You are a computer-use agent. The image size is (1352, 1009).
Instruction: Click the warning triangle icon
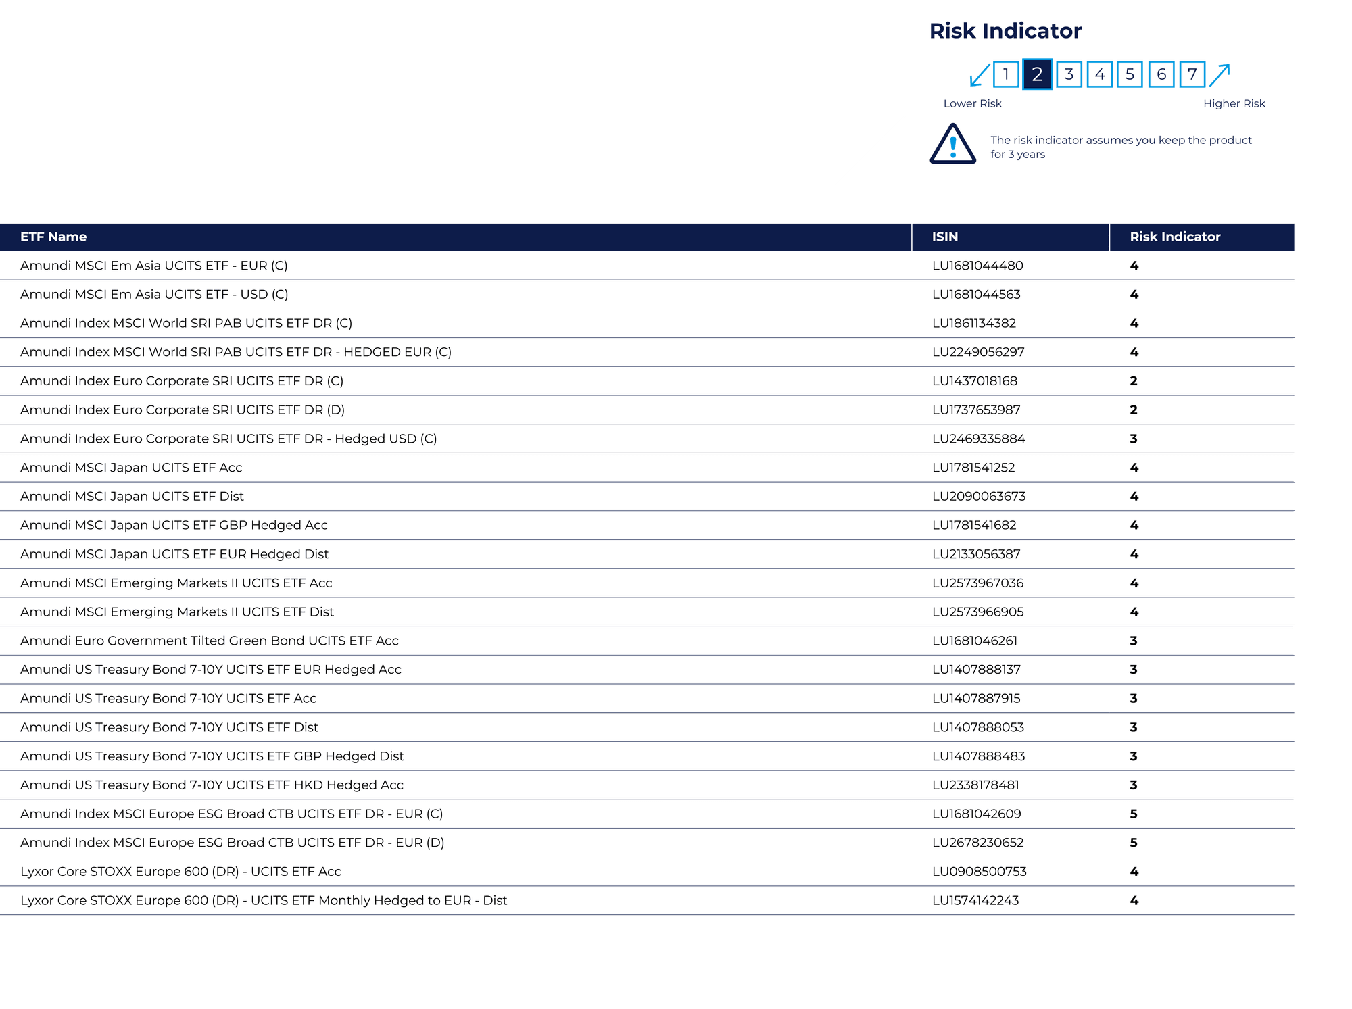[952, 144]
